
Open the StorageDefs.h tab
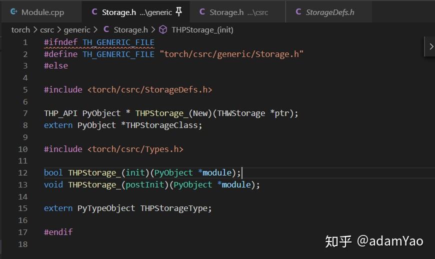pos(329,12)
